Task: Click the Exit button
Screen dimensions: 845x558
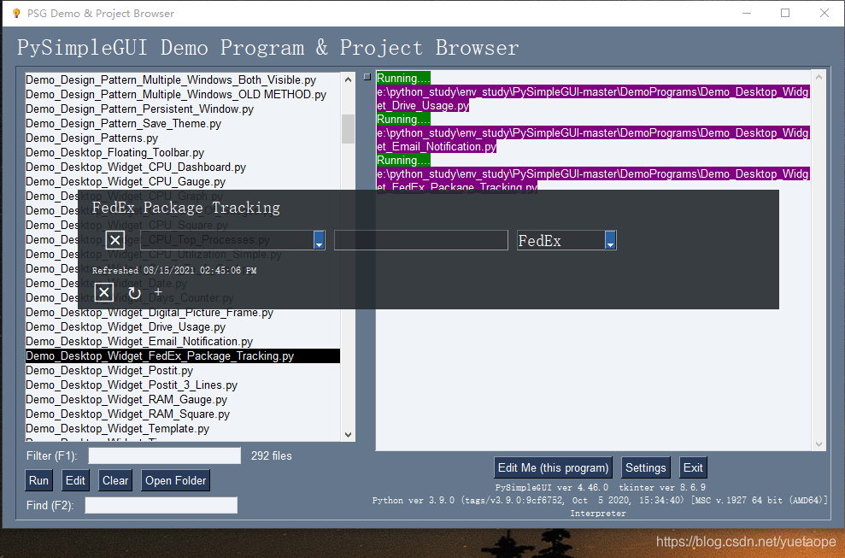Action: [x=693, y=467]
